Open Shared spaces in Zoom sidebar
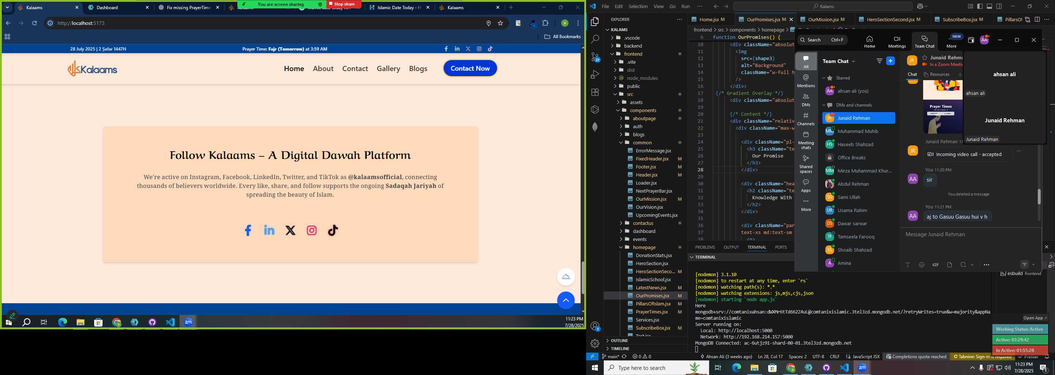Image resolution: width=1055 pixels, height=375 pixels. tap(806, 164)
